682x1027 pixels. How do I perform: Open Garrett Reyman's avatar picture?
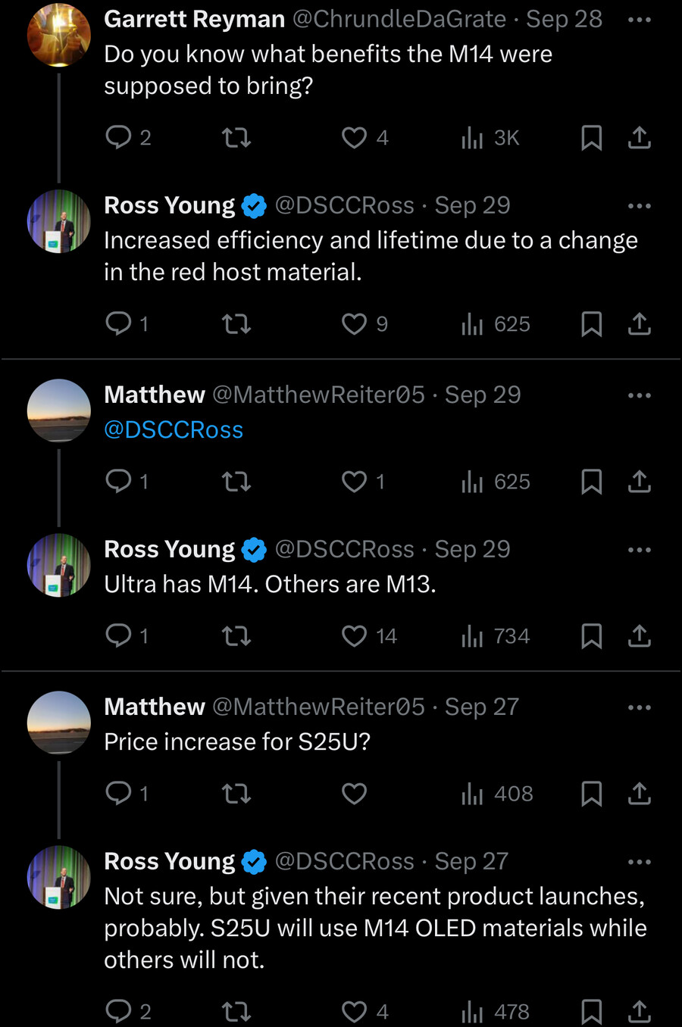pyautogui.click(x=58, y=35)
